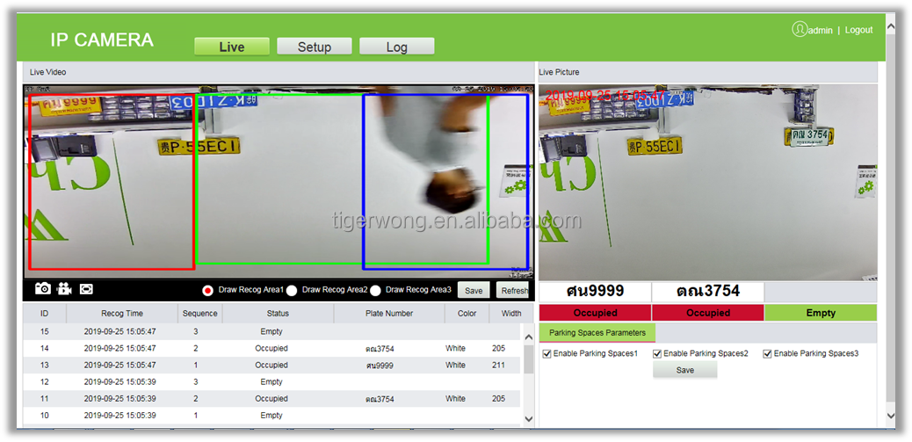This screenshot has width=912, height=442.
Task: Select Draw Recog Area2 radio button
Action: (292, 290)
